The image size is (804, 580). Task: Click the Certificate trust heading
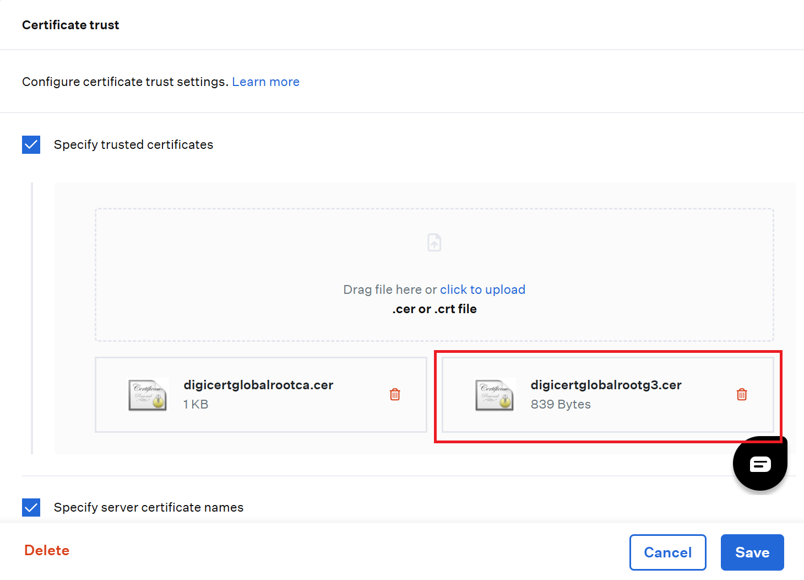point(70,25)
